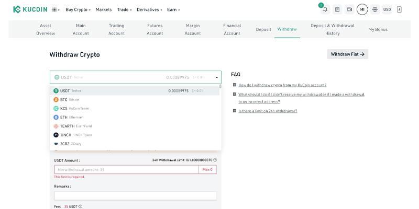The image size is (419, 209).
Task: Choose ETH Ethereum from the coin list
Action: [135, 117]
